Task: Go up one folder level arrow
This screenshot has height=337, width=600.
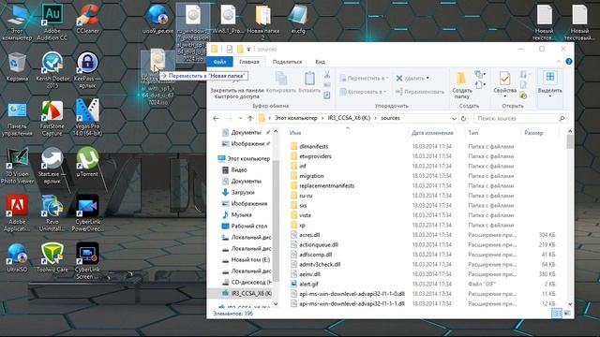Action: (250, 119)
